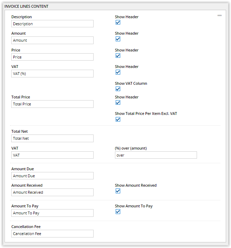Click the (%) over (amount) field
Screen dimensions: 231x248
156,155
